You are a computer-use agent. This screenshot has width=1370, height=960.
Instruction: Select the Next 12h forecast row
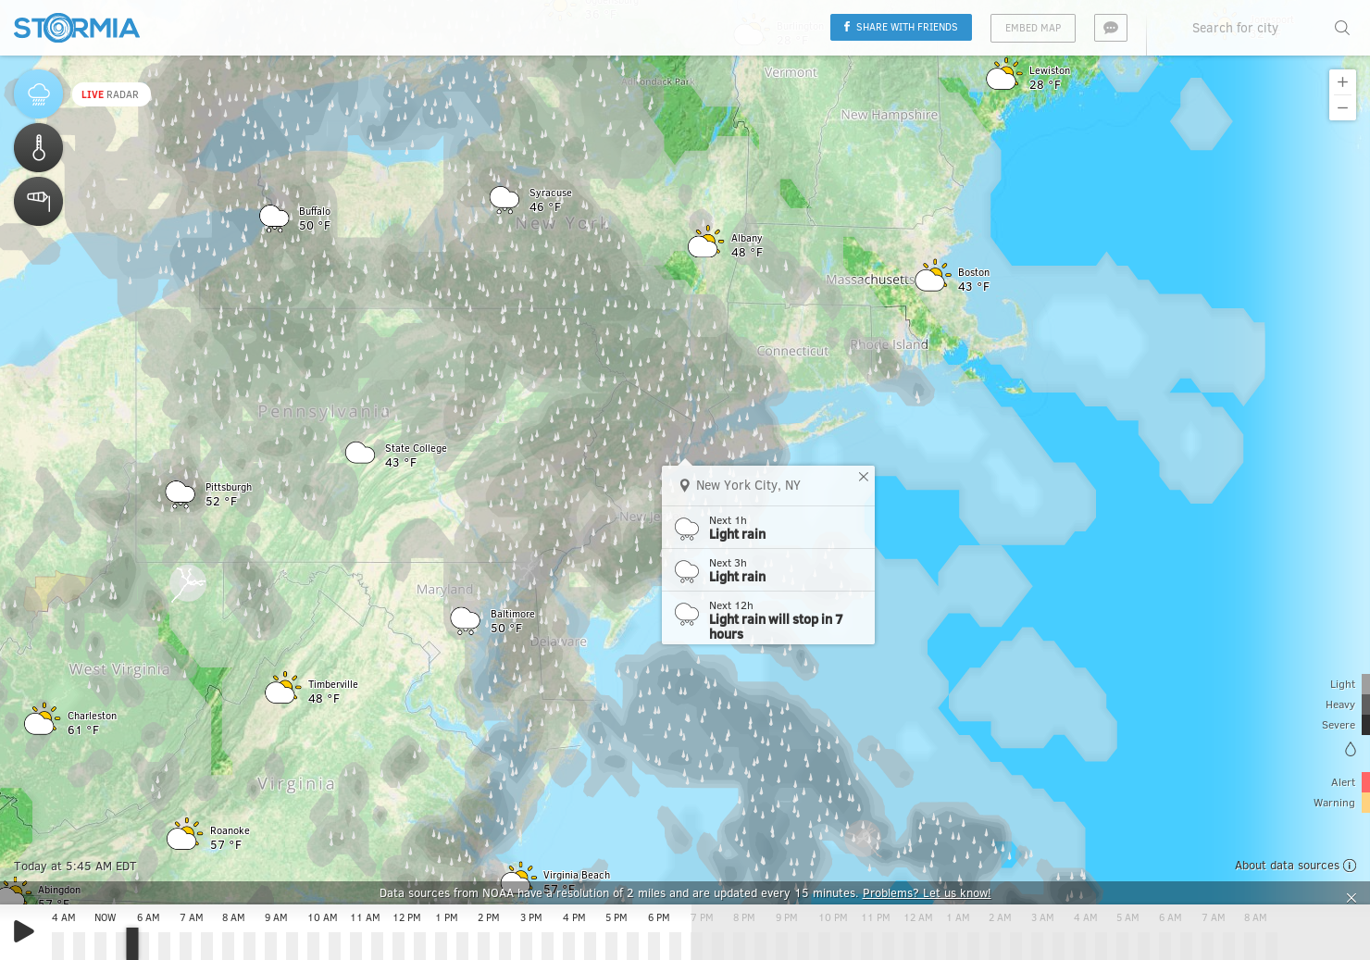pos(768,618)
